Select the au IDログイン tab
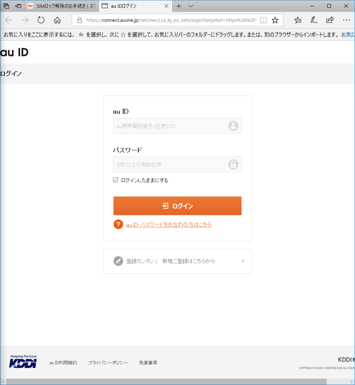 tap(135, 6)
